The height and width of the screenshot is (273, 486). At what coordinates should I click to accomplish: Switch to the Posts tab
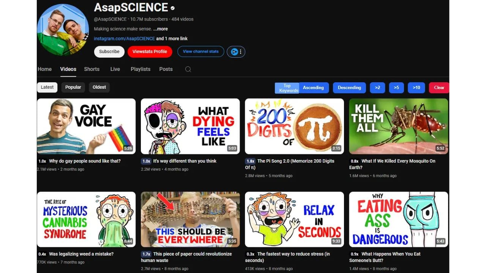[x=166, y=69]
